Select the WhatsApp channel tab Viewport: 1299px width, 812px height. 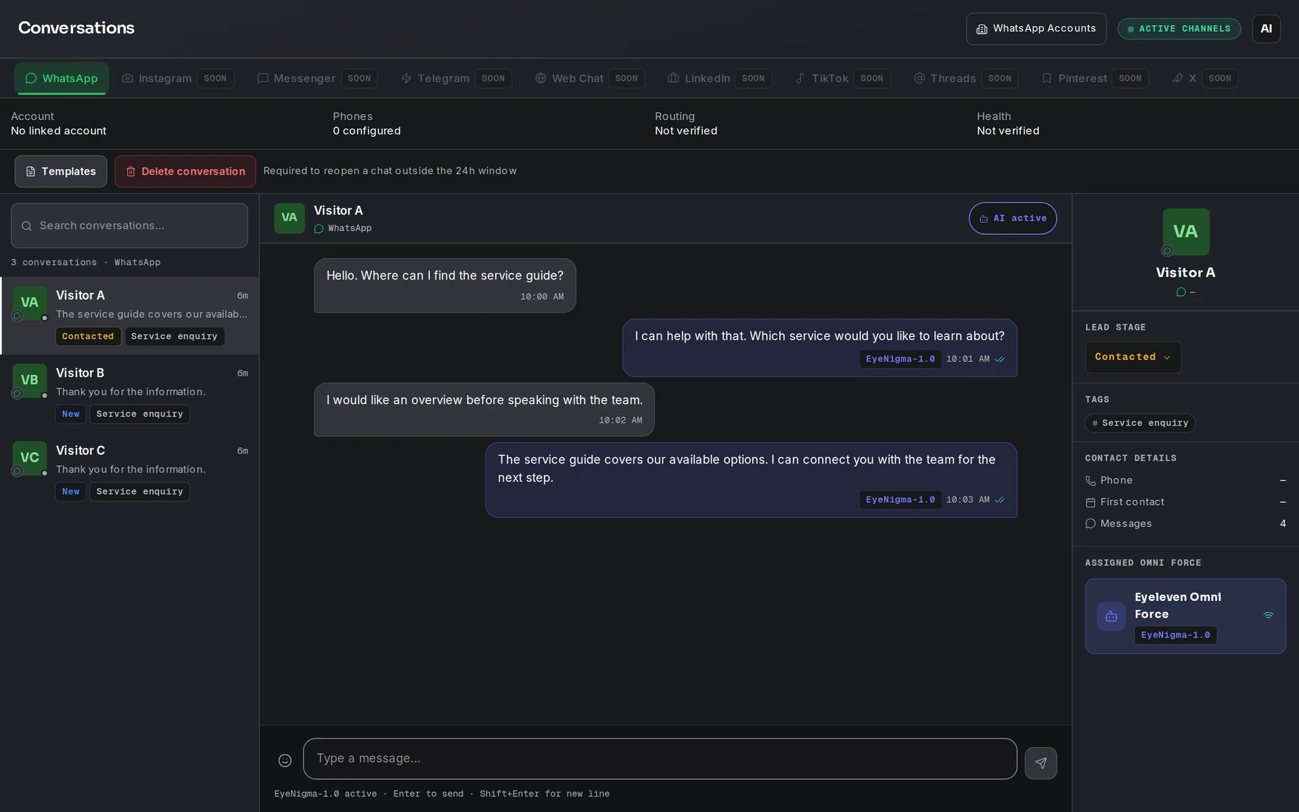coord(62,78)
